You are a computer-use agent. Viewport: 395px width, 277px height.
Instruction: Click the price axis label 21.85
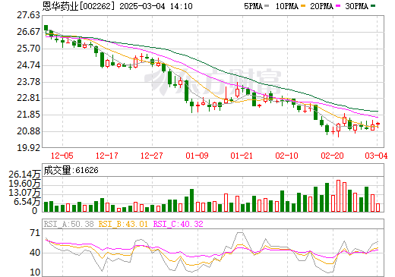coord(28,115)
